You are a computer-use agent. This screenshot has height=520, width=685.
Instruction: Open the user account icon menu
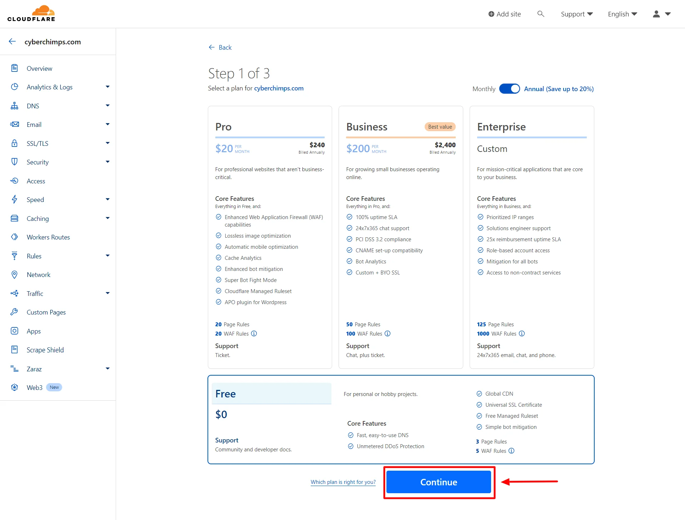pyautogui.click(x=662, y=14)
